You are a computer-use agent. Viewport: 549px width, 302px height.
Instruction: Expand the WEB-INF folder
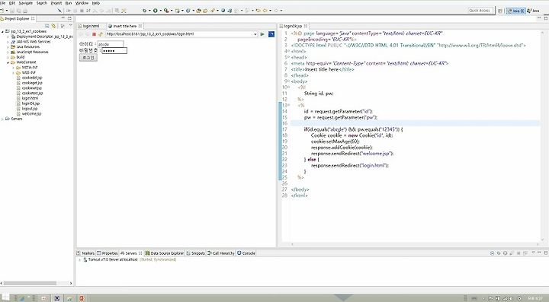(13, 72)
